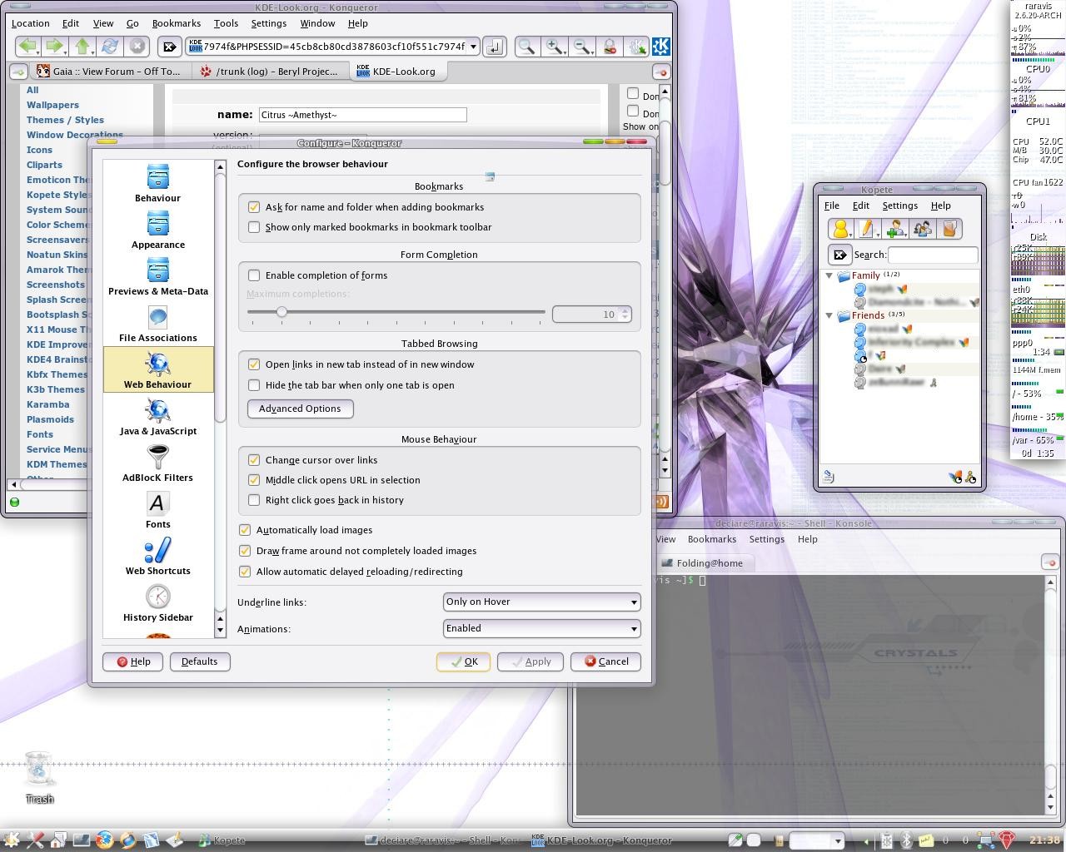
Task: Open new tab button in Konqueror tab bar
Action: point(17,72)
